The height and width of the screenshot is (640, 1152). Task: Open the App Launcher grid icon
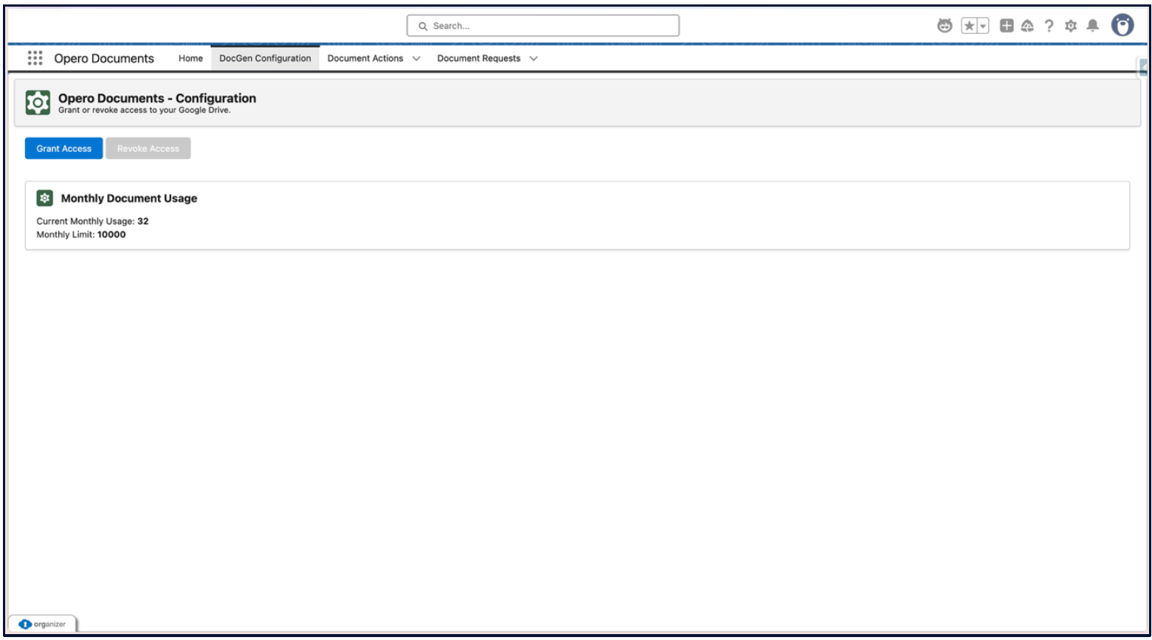point(35,58)
